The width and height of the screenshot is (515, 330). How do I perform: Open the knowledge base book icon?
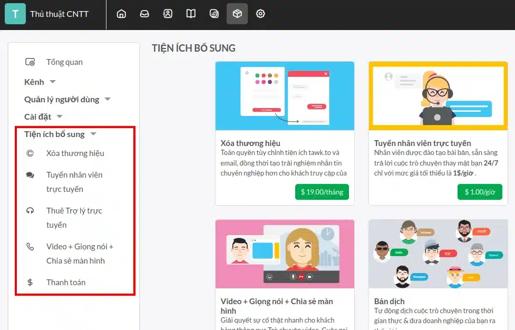click(191, 14)
